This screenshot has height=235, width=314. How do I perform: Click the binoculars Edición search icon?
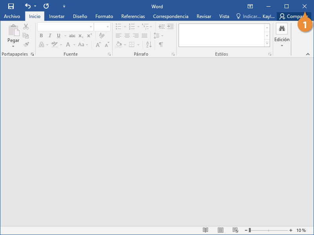(281, 29)
